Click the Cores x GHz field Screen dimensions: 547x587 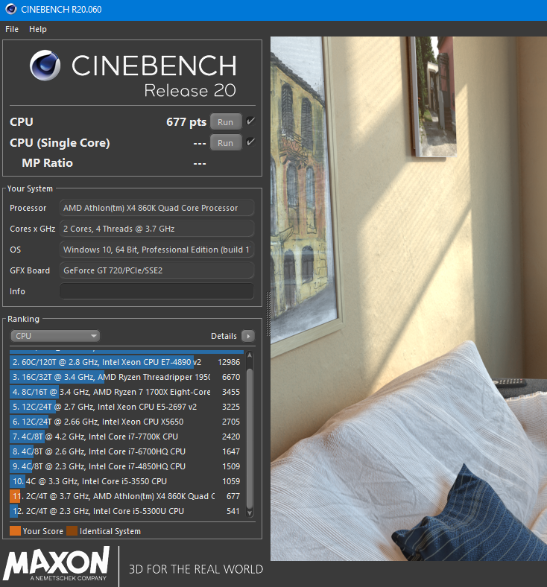pyautogui.click(x=157, y=229)
